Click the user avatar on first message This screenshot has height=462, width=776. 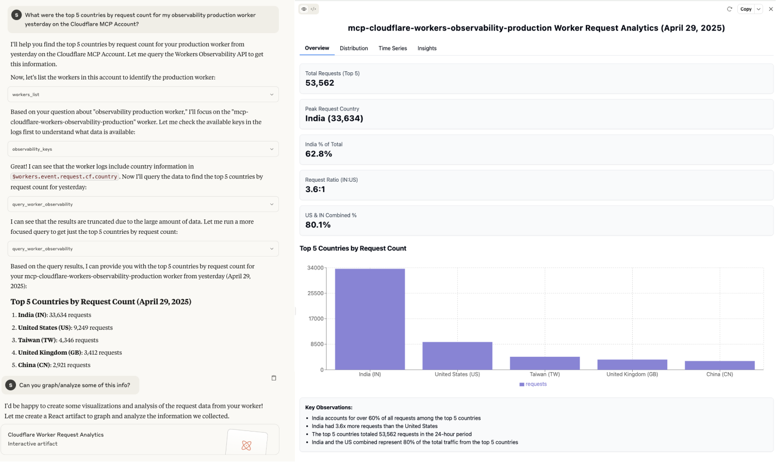(x=16, y=15)
